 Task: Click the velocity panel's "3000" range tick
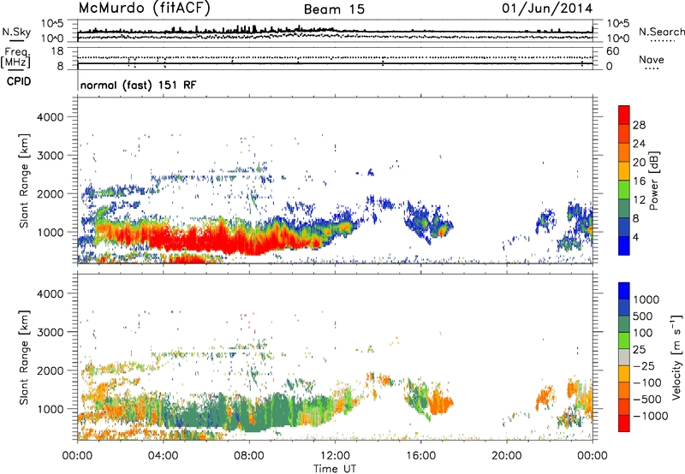coord(50,332)
